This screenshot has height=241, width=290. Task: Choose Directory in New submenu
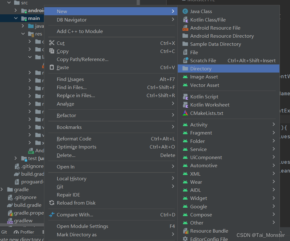tap(228, 69)
